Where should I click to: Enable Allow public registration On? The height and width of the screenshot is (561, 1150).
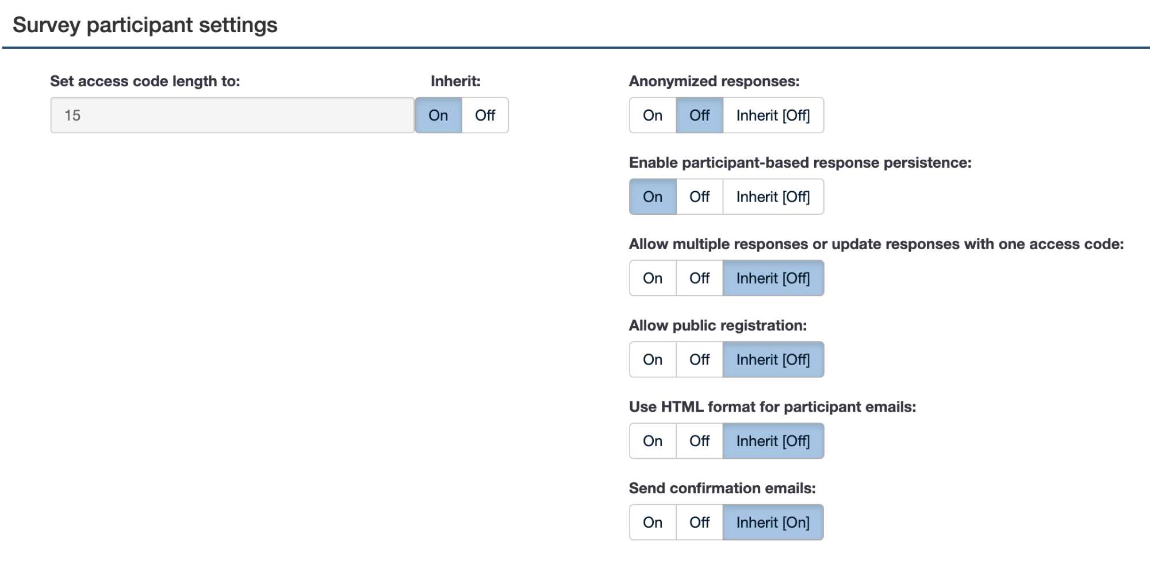tap(653, 360)
